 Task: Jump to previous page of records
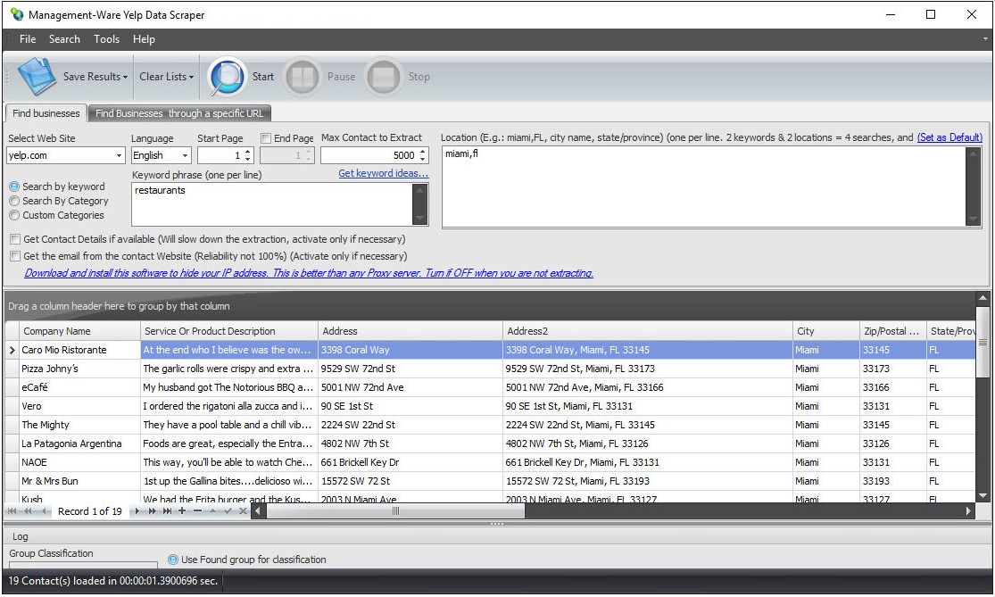click(28, 510)
